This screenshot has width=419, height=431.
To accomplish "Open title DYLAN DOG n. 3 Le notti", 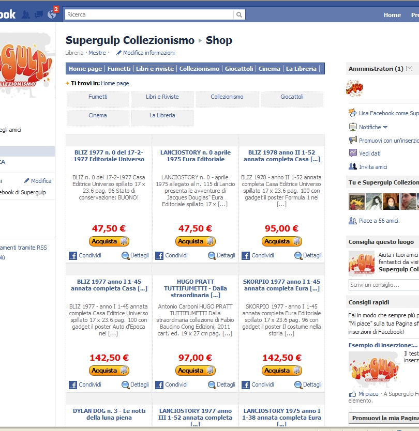I will [109, 414].
